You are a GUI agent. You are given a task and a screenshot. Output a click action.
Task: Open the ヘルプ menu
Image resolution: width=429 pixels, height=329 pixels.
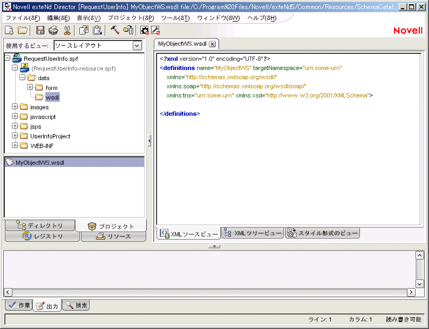point(262,18)
